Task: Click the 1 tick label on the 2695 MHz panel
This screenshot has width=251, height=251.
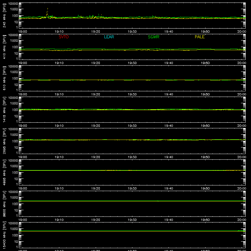Action: (x=17, y=153)
